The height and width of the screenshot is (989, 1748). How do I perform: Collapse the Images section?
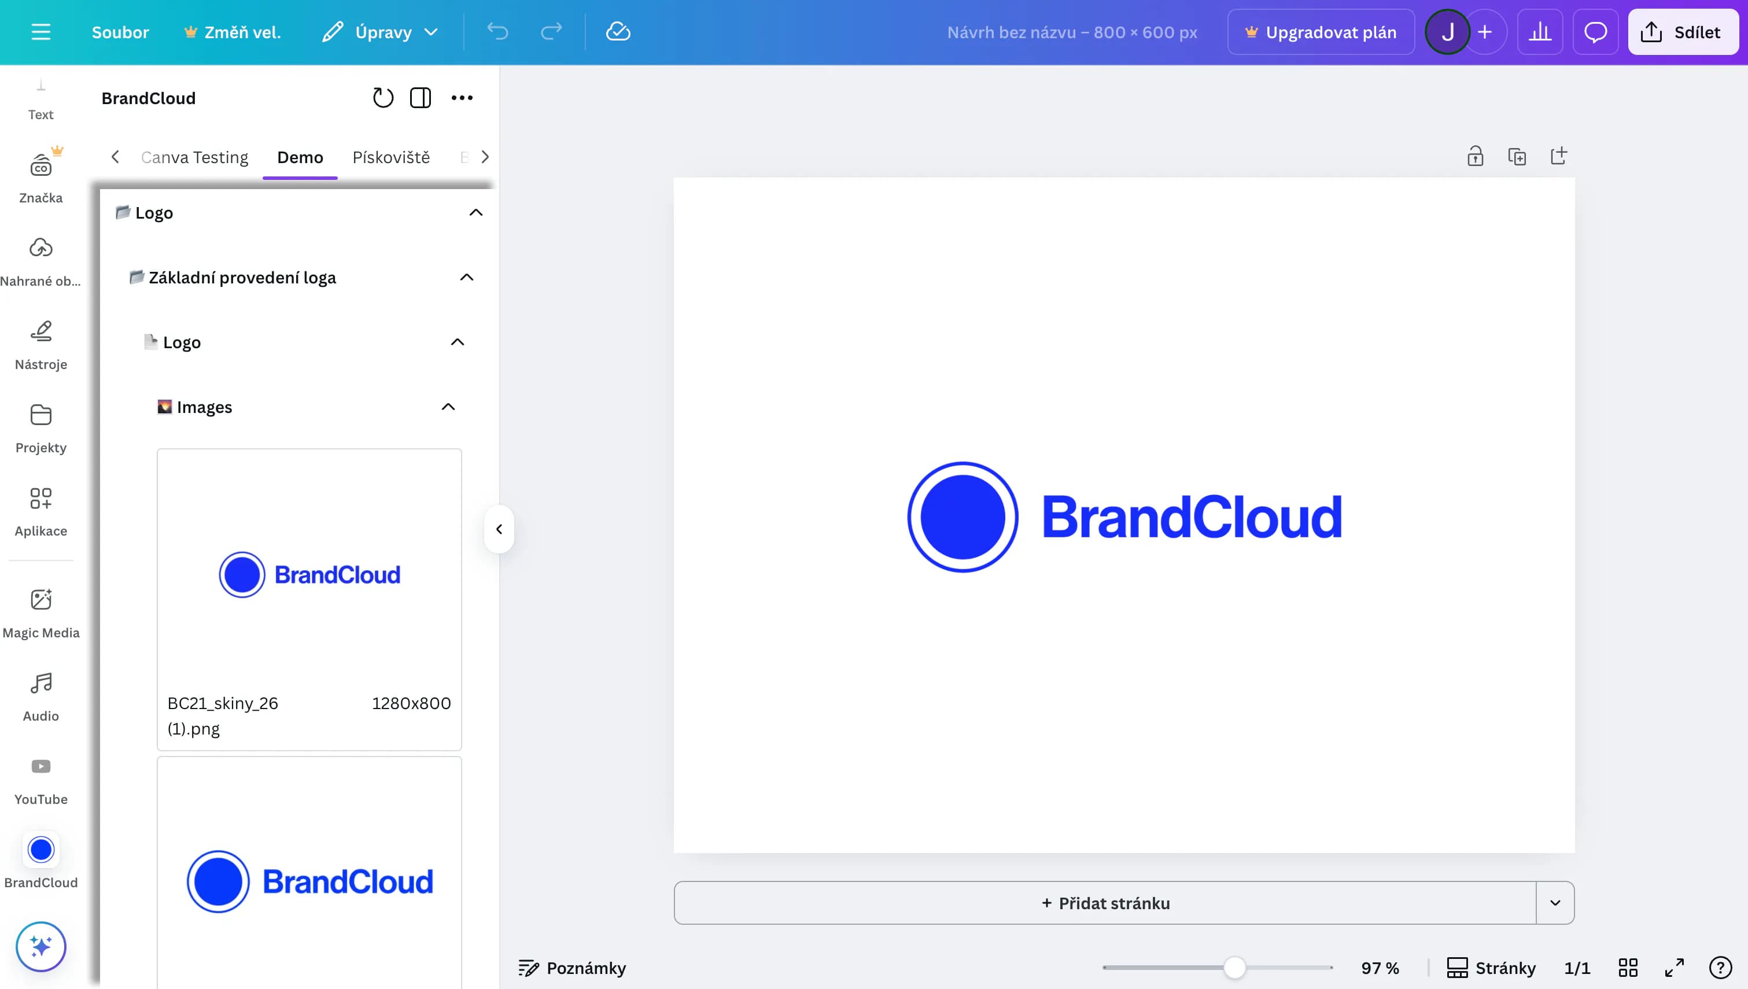448,407
